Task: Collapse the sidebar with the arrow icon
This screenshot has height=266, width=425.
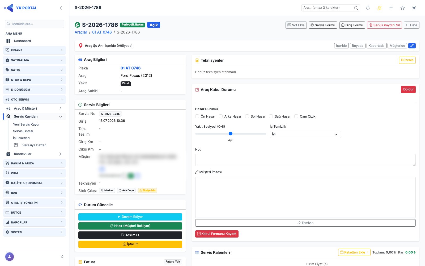Action: (x=61, y=8)
